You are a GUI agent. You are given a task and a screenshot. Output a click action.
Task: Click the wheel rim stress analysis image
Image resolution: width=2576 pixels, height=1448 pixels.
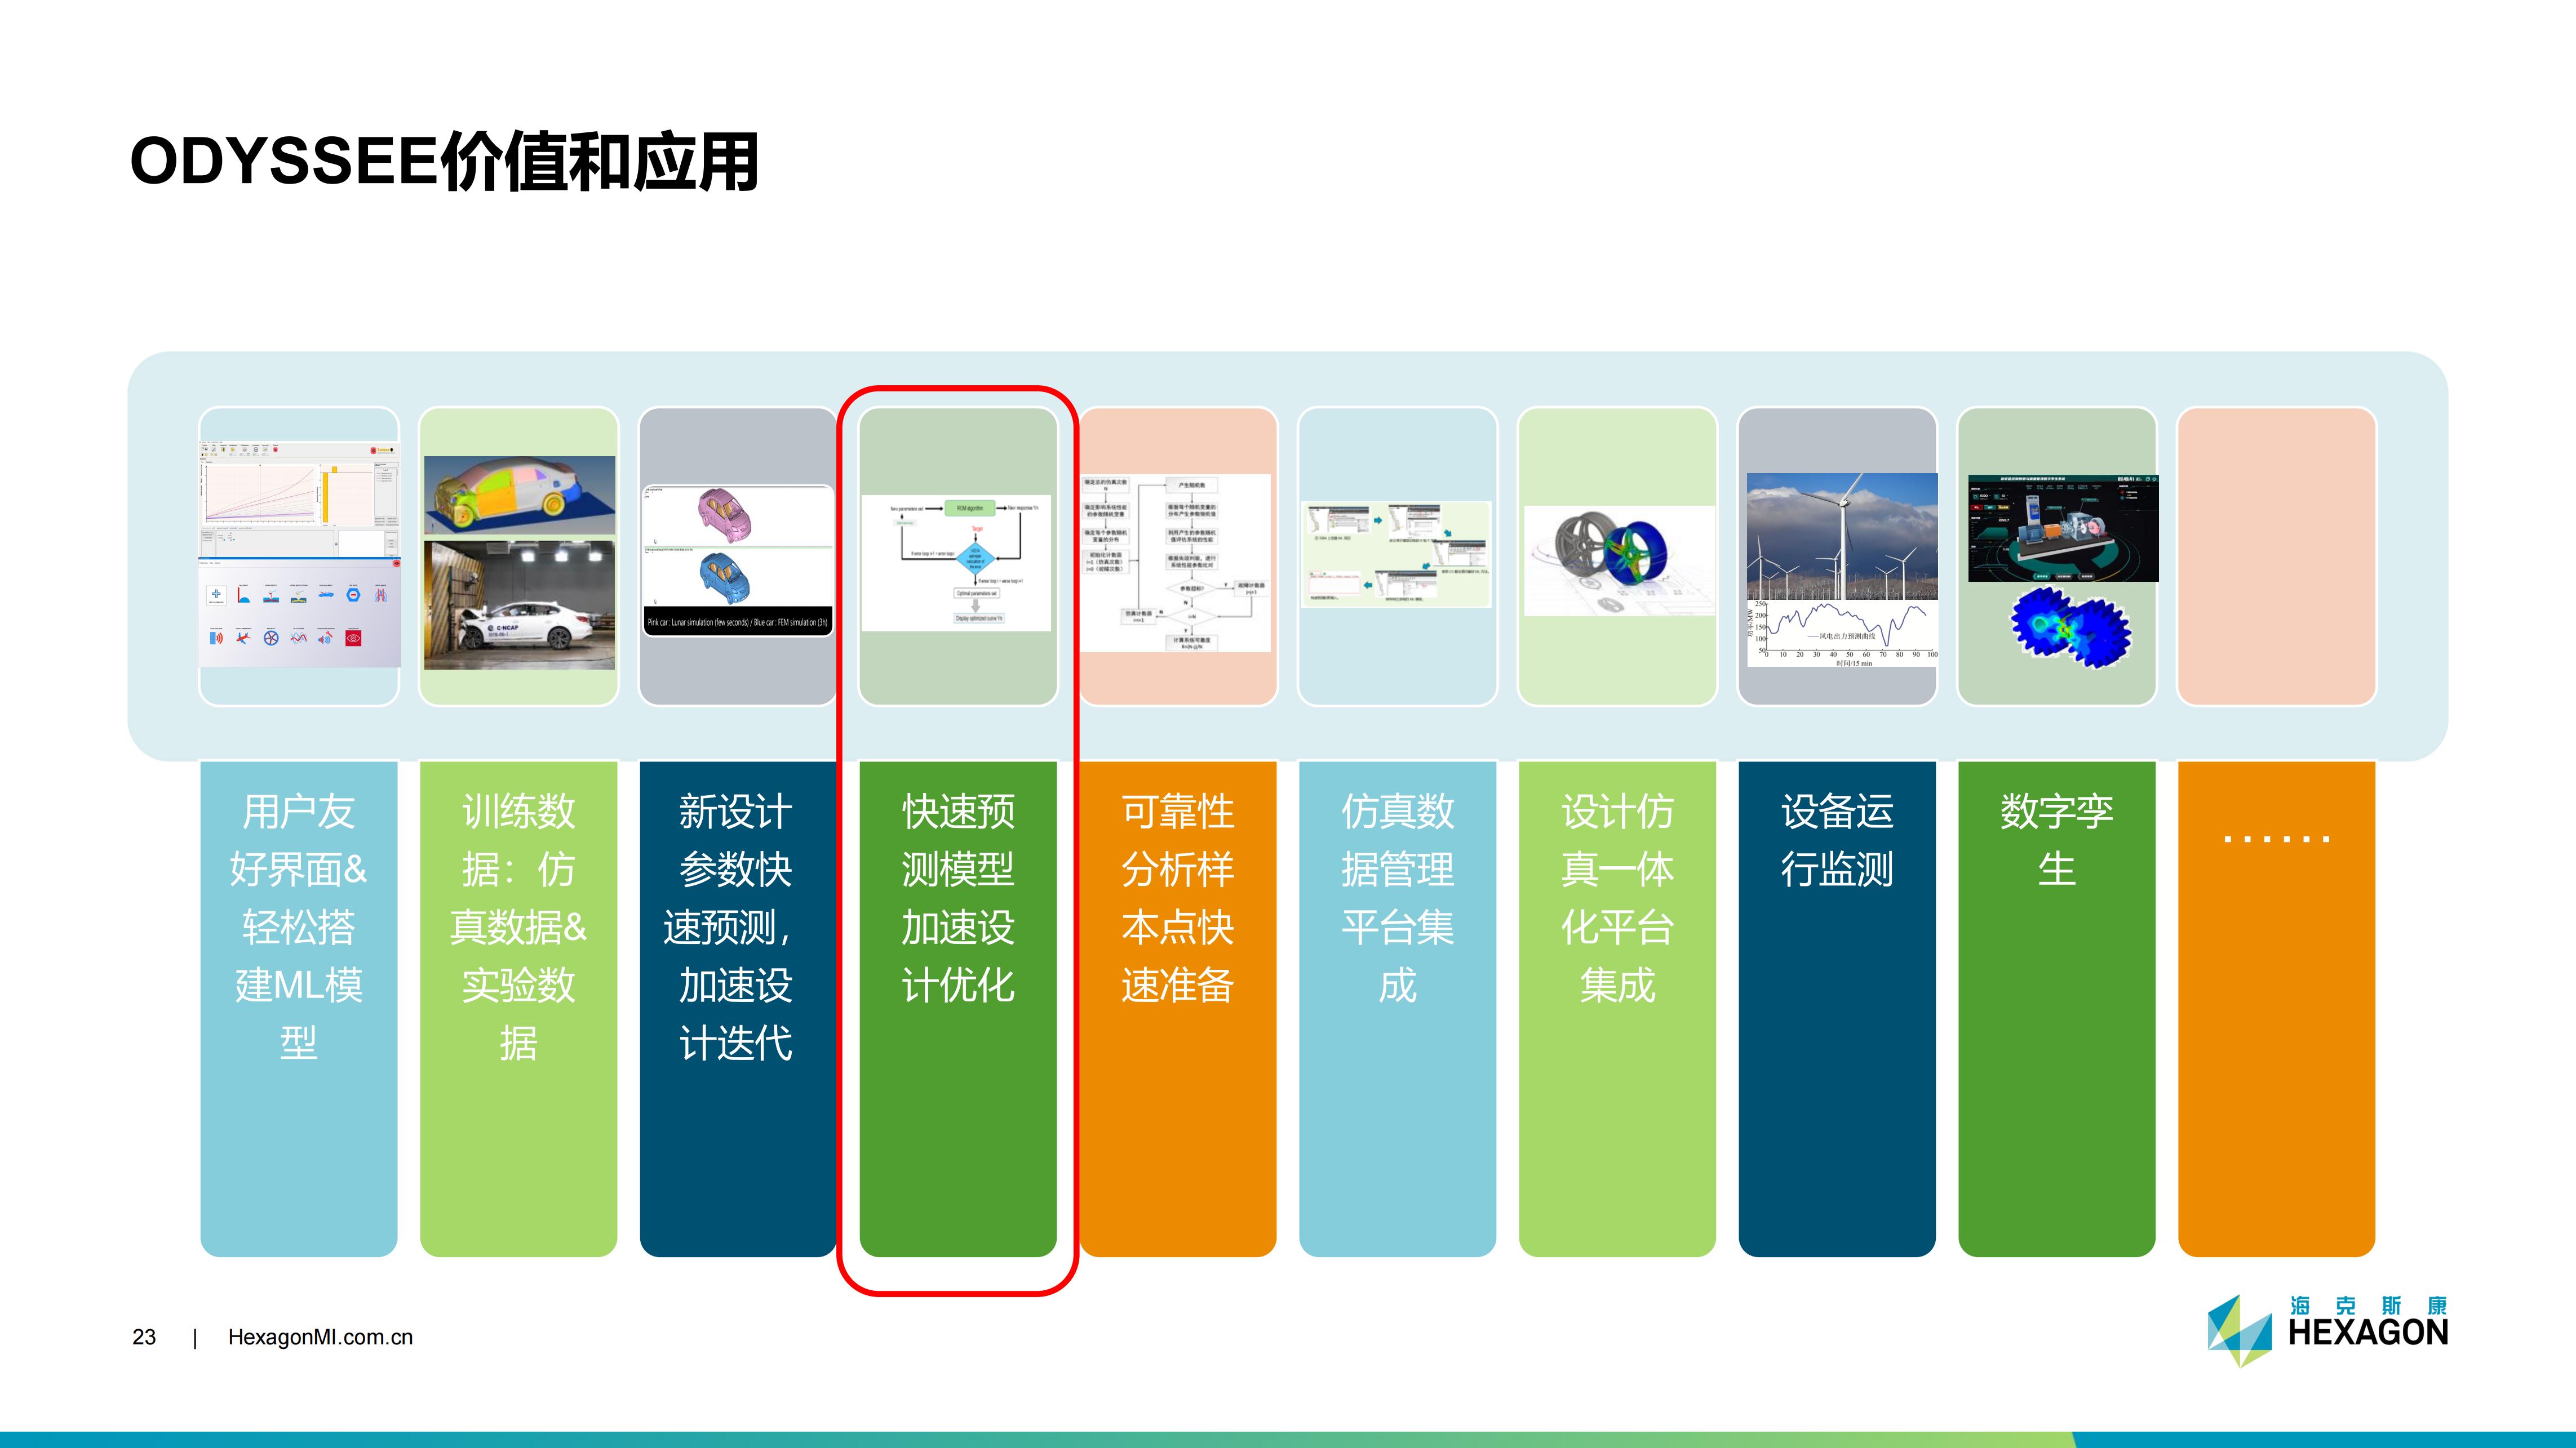click(x=1619, y=560)
